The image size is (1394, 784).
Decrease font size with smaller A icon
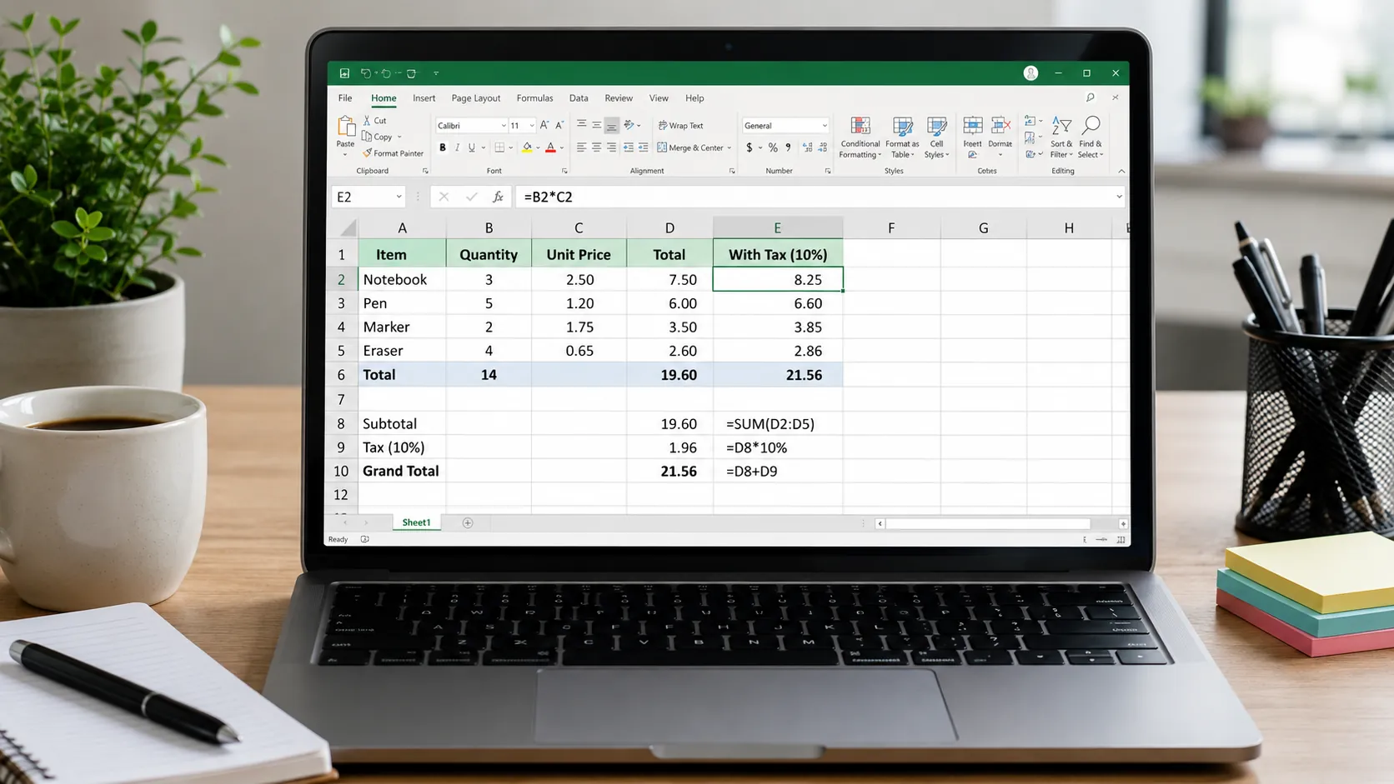pos(559,125)
